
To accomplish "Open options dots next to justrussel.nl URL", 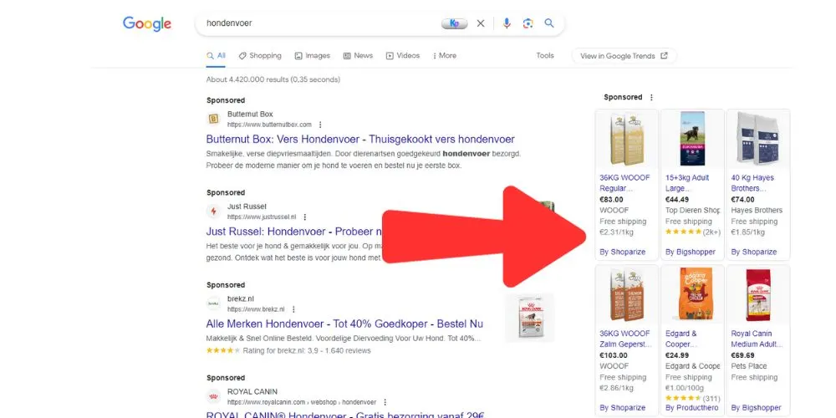I will point(304,217).
